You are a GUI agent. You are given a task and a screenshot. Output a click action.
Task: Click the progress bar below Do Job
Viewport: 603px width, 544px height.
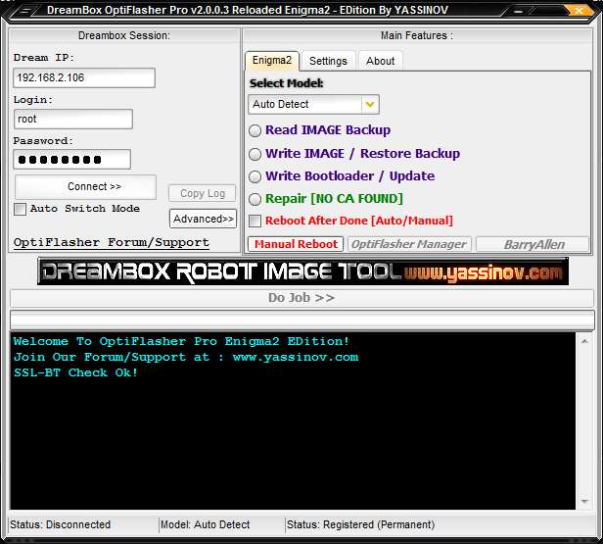[302, 320]
